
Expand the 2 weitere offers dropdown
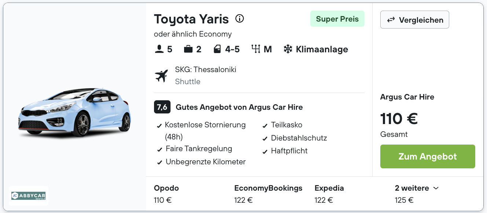coord(417,188)
